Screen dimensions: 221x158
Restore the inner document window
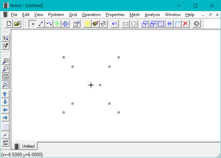tap(210, 15)
